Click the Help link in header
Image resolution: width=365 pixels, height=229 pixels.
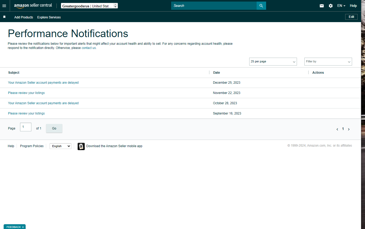[x=353, y=6]
